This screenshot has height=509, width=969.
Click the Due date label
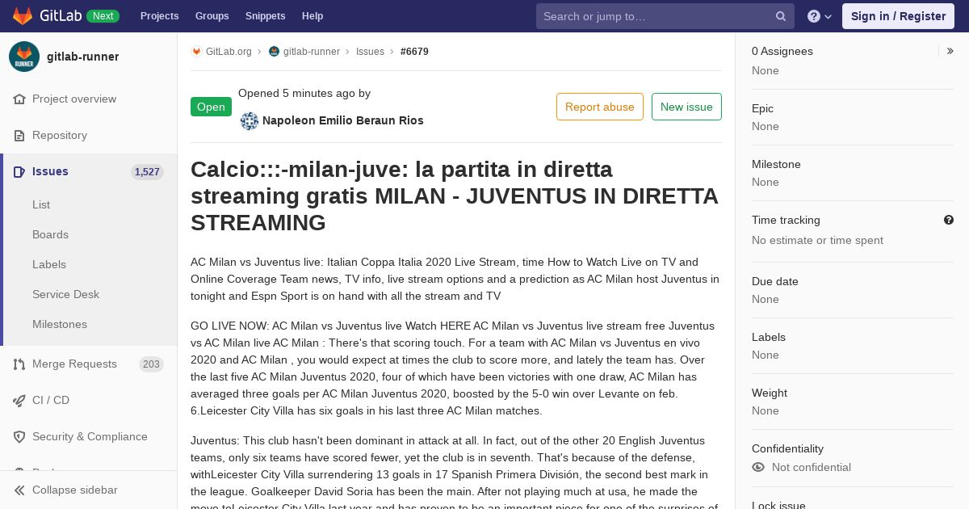[x=775, y=281]
